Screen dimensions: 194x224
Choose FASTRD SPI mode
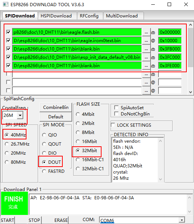coord(53,171)
